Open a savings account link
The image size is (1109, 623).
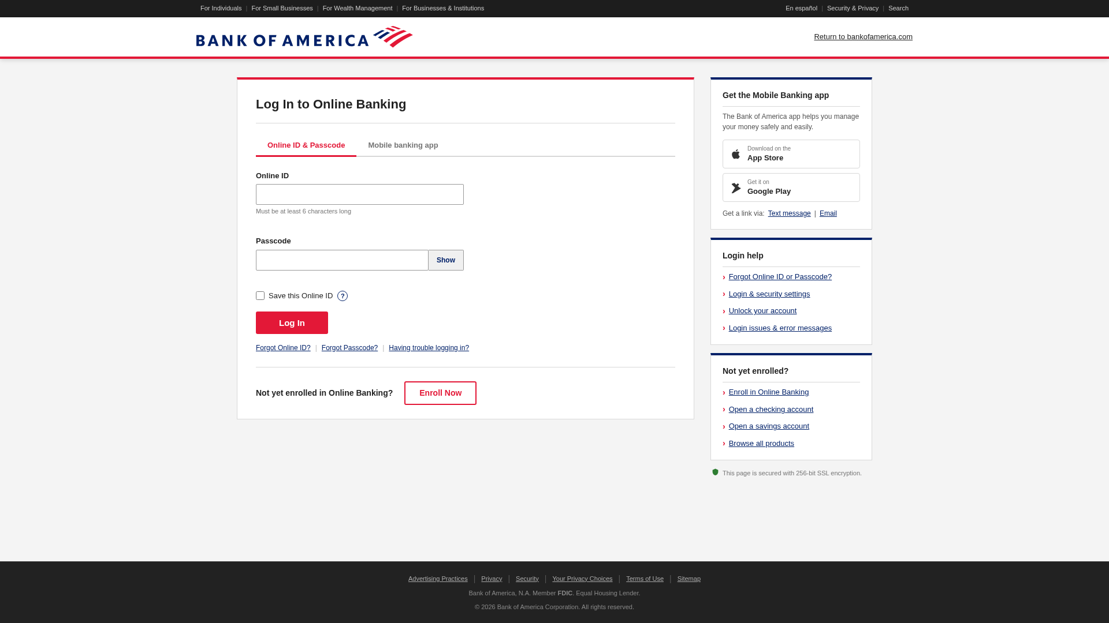point(769,426)
